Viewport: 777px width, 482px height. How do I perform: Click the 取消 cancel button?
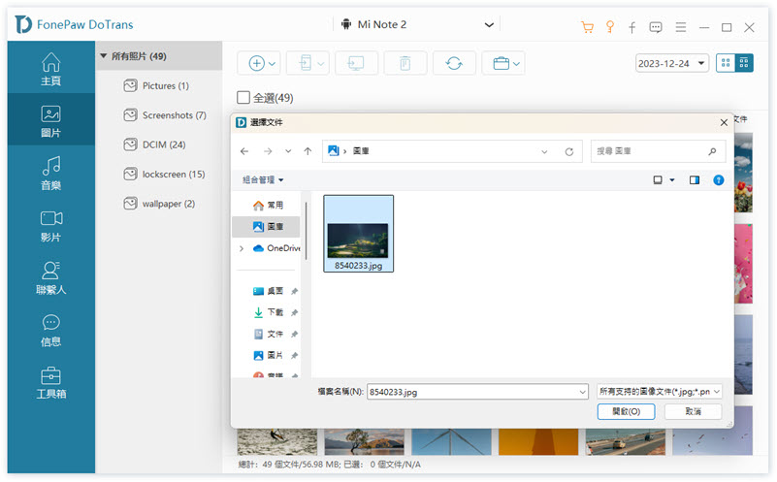(693, 412)
